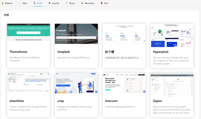Open the sheet2site spreadsheet thumbnail

[x=28, y=82]
